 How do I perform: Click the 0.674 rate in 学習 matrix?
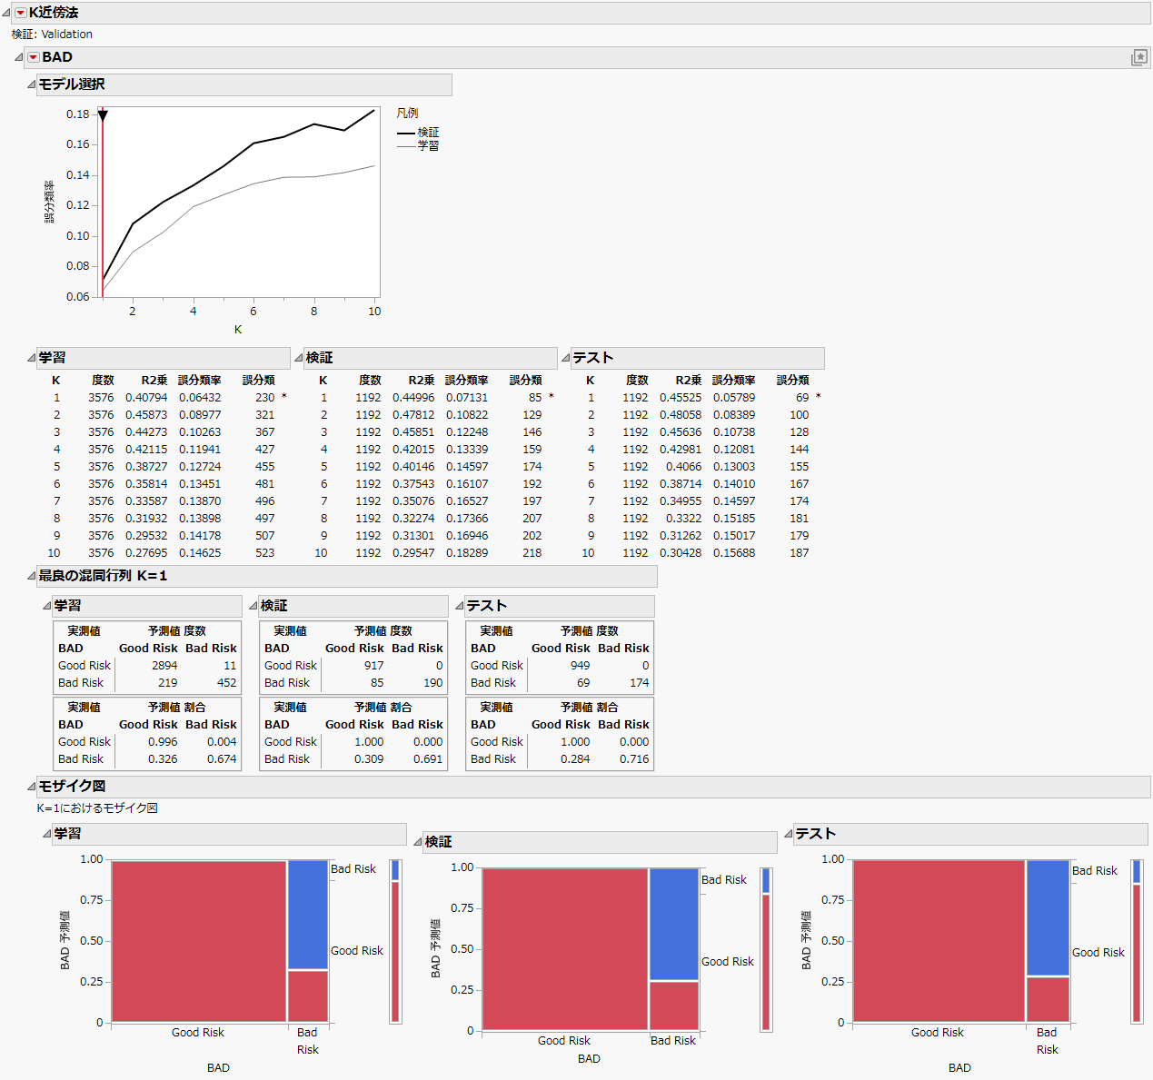[222, 759]
